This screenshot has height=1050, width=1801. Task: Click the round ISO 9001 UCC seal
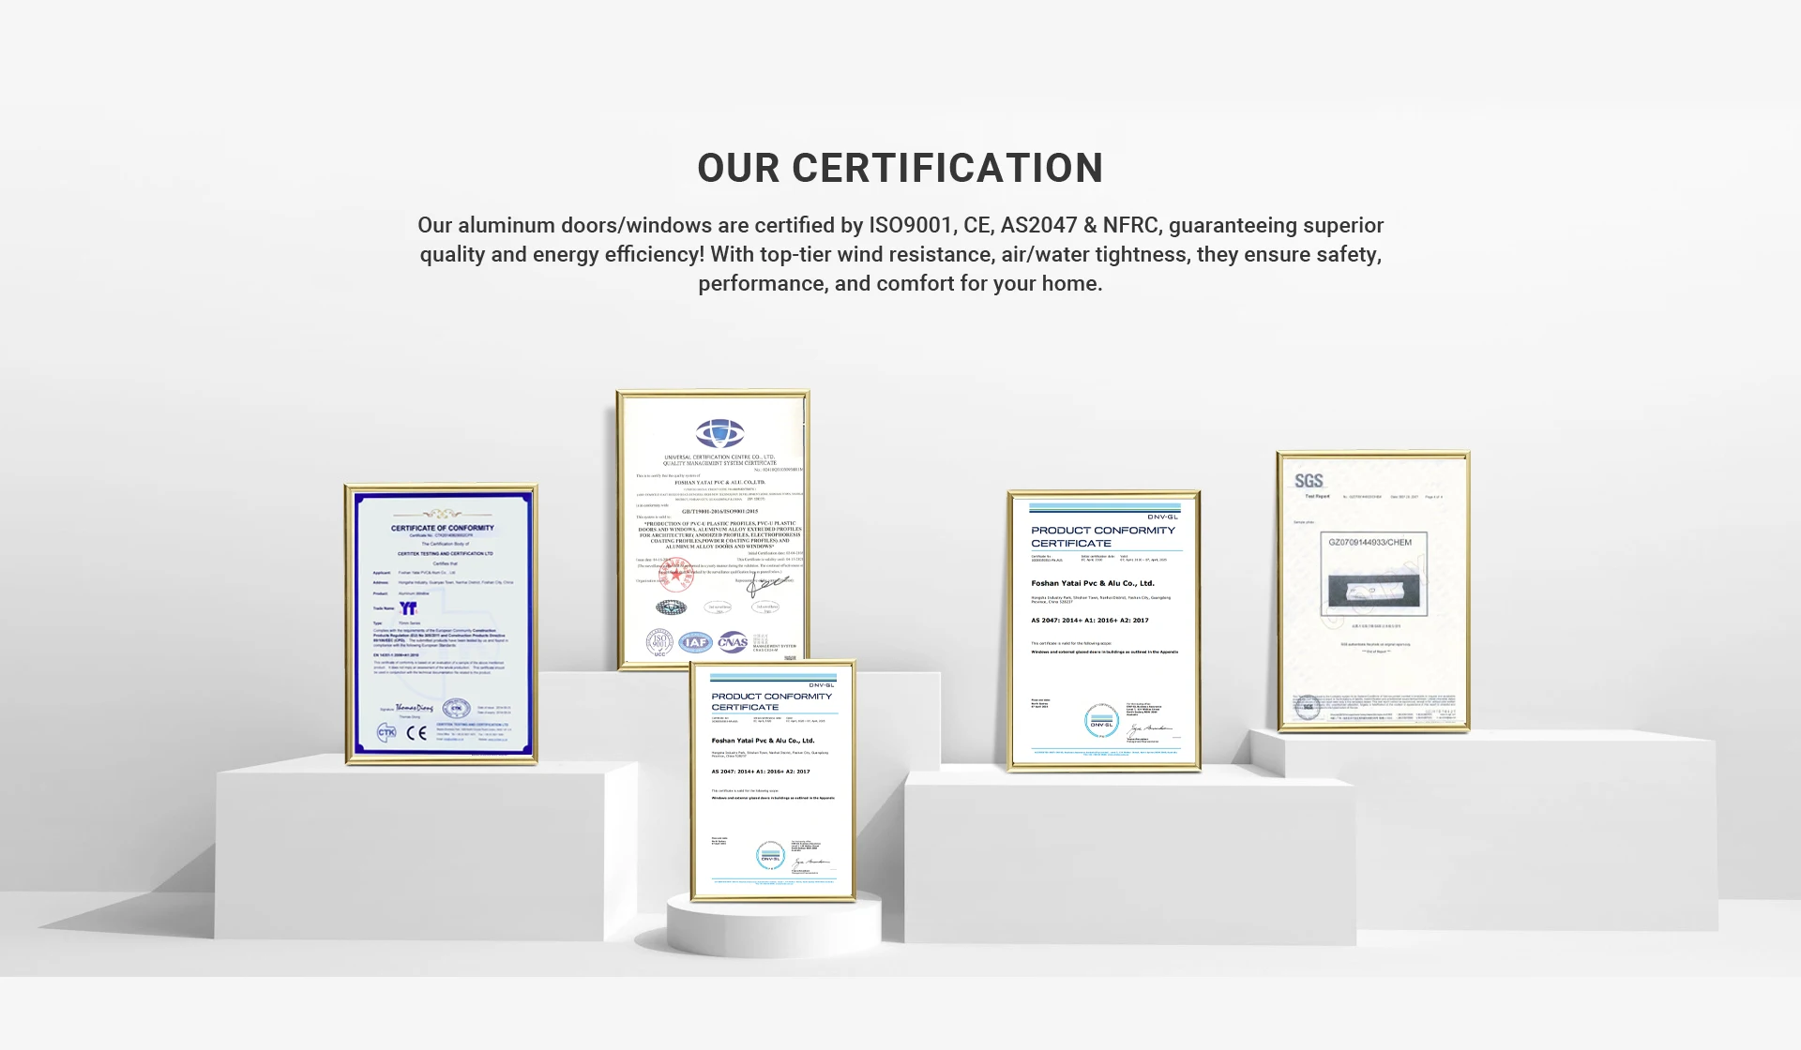pyautogui.click(x=659, y=642)
